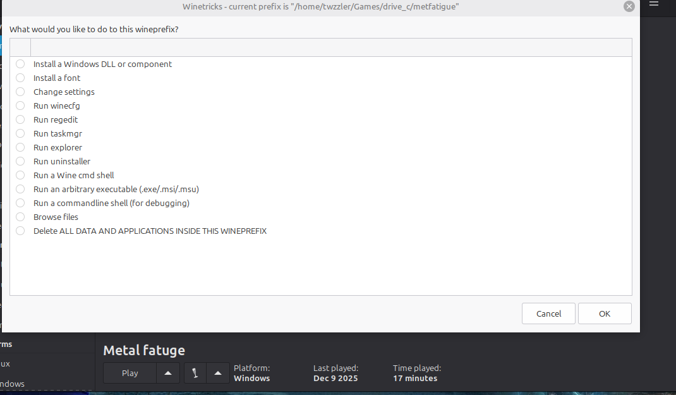Screen dimensions: 676x395
Task: Click the Cancel button
Action: point(548,313)
